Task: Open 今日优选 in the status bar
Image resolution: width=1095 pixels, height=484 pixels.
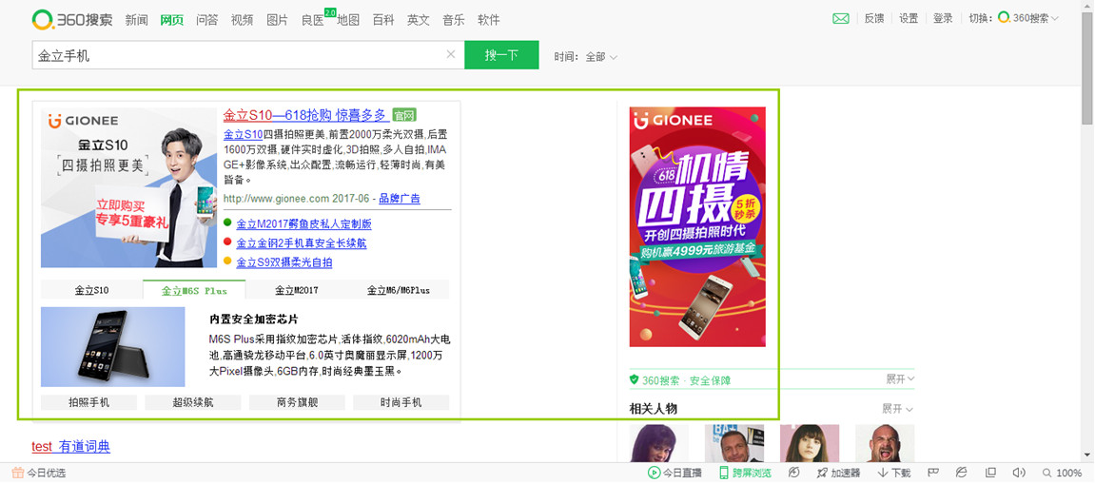Action: pos(39,473)
